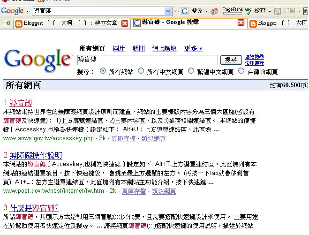The height and width of the screenshot is (235, 309).
Task: Open the 新聞 search link
Action: click(x=138, y=48)
